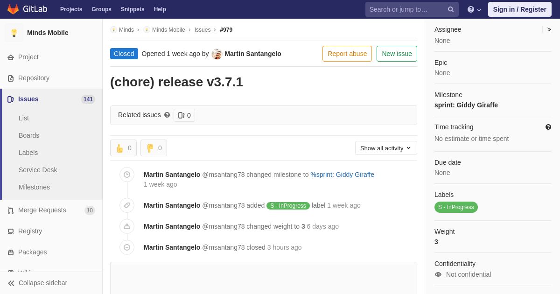Click the search magnifier icon

(451, 9)
